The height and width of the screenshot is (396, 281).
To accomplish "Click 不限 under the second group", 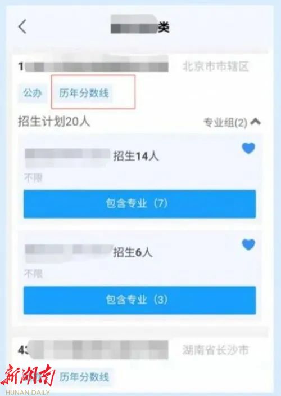I will (x=33, y=274).
